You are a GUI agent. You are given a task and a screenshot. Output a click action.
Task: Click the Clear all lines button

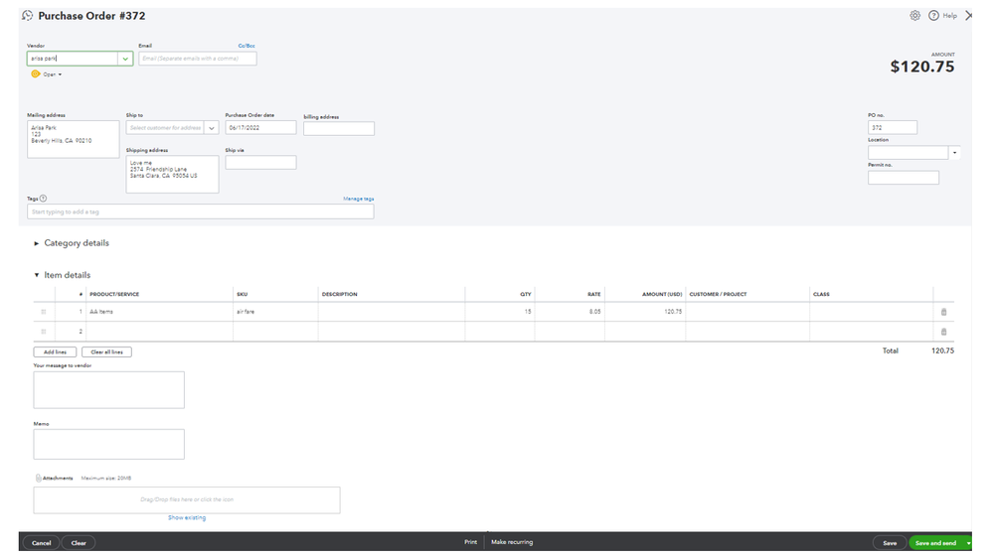(106, 351)
